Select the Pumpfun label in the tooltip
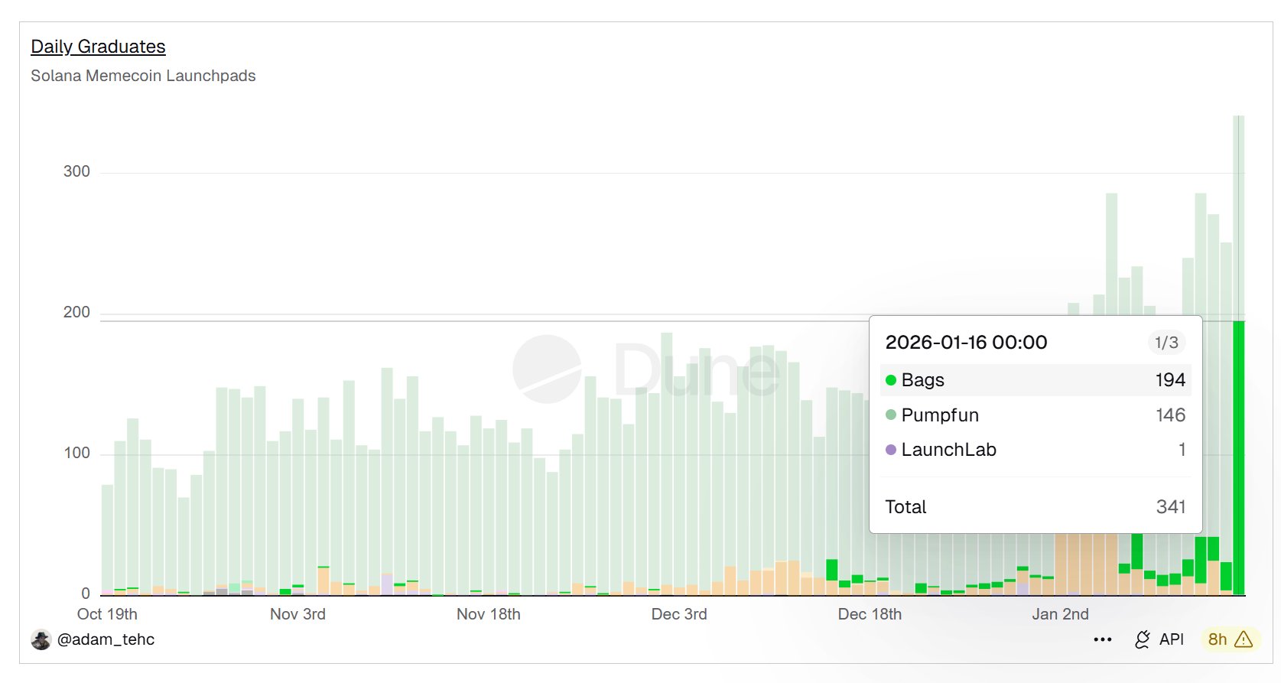Viewport: 1281px width, 683px height. click(940, 415)
